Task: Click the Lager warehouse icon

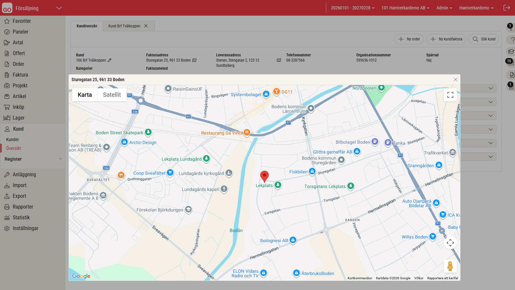Action: (x=7, y=118)
